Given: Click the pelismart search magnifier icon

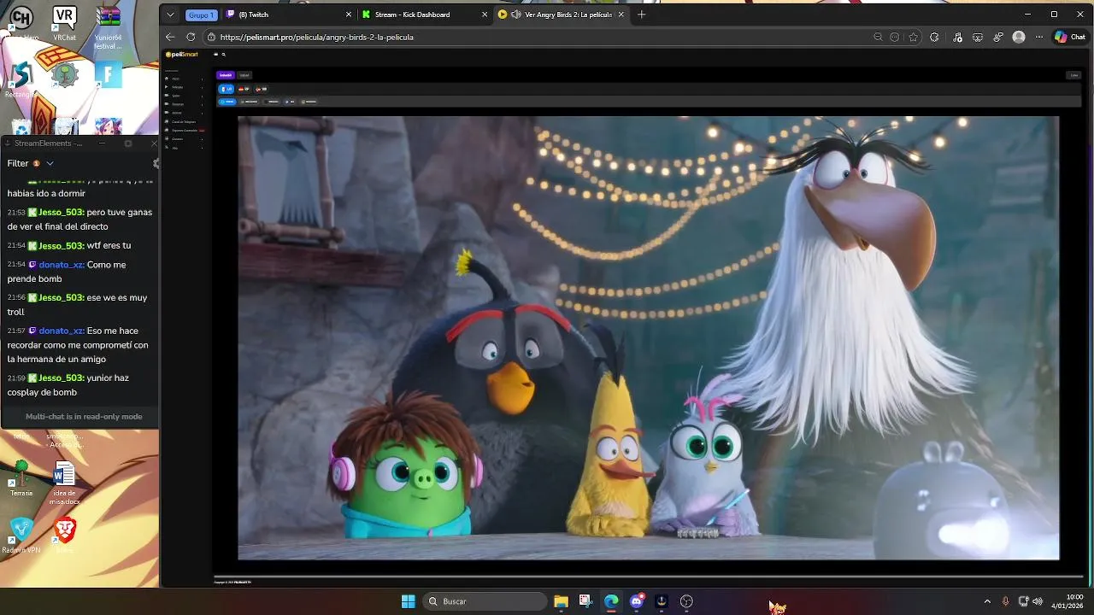Looking at the screenshot, I should 224,54.
